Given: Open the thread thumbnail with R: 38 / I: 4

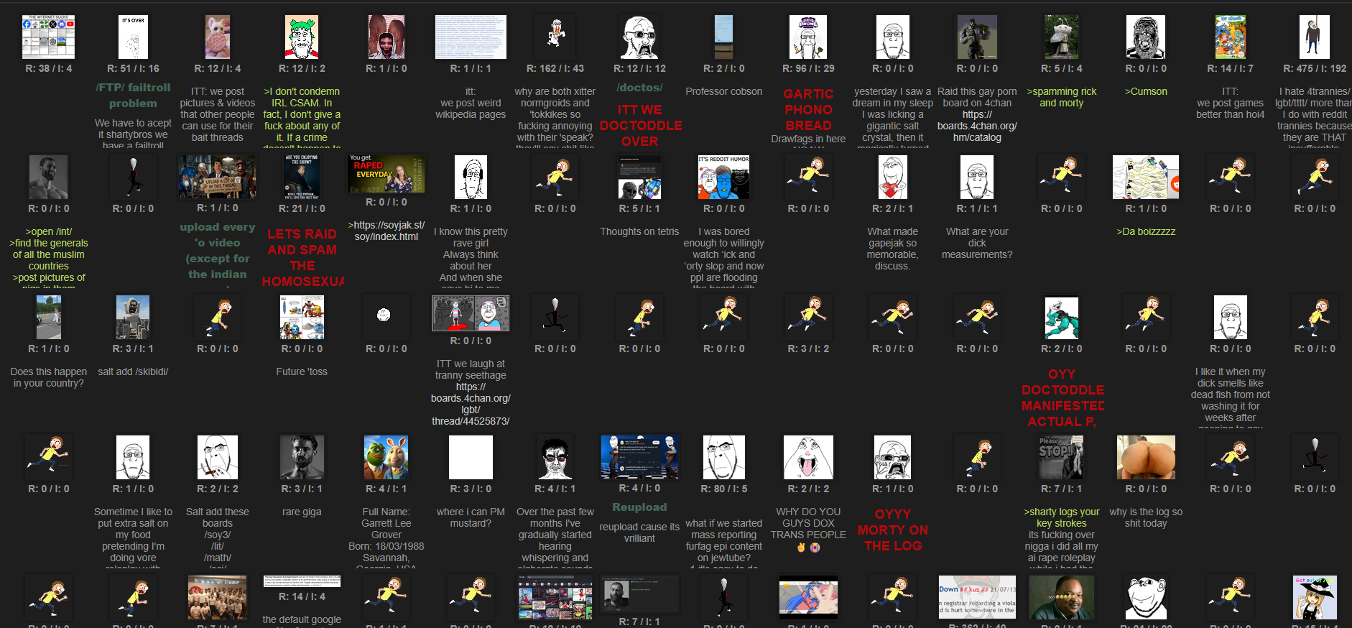Looking at the screenshot, I should click(x=49, y=37).
